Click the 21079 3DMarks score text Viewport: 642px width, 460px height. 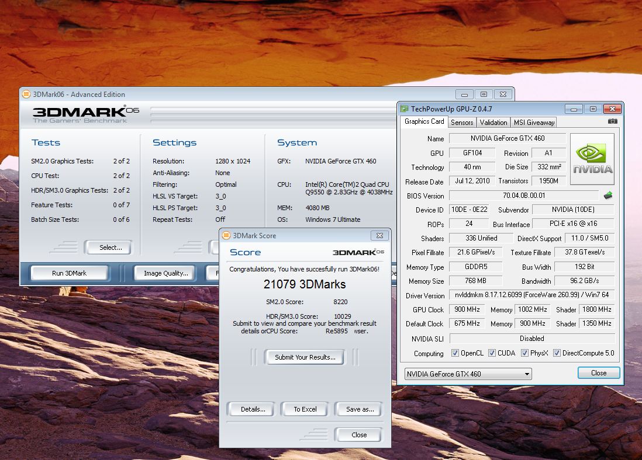(x=305, y=284)
